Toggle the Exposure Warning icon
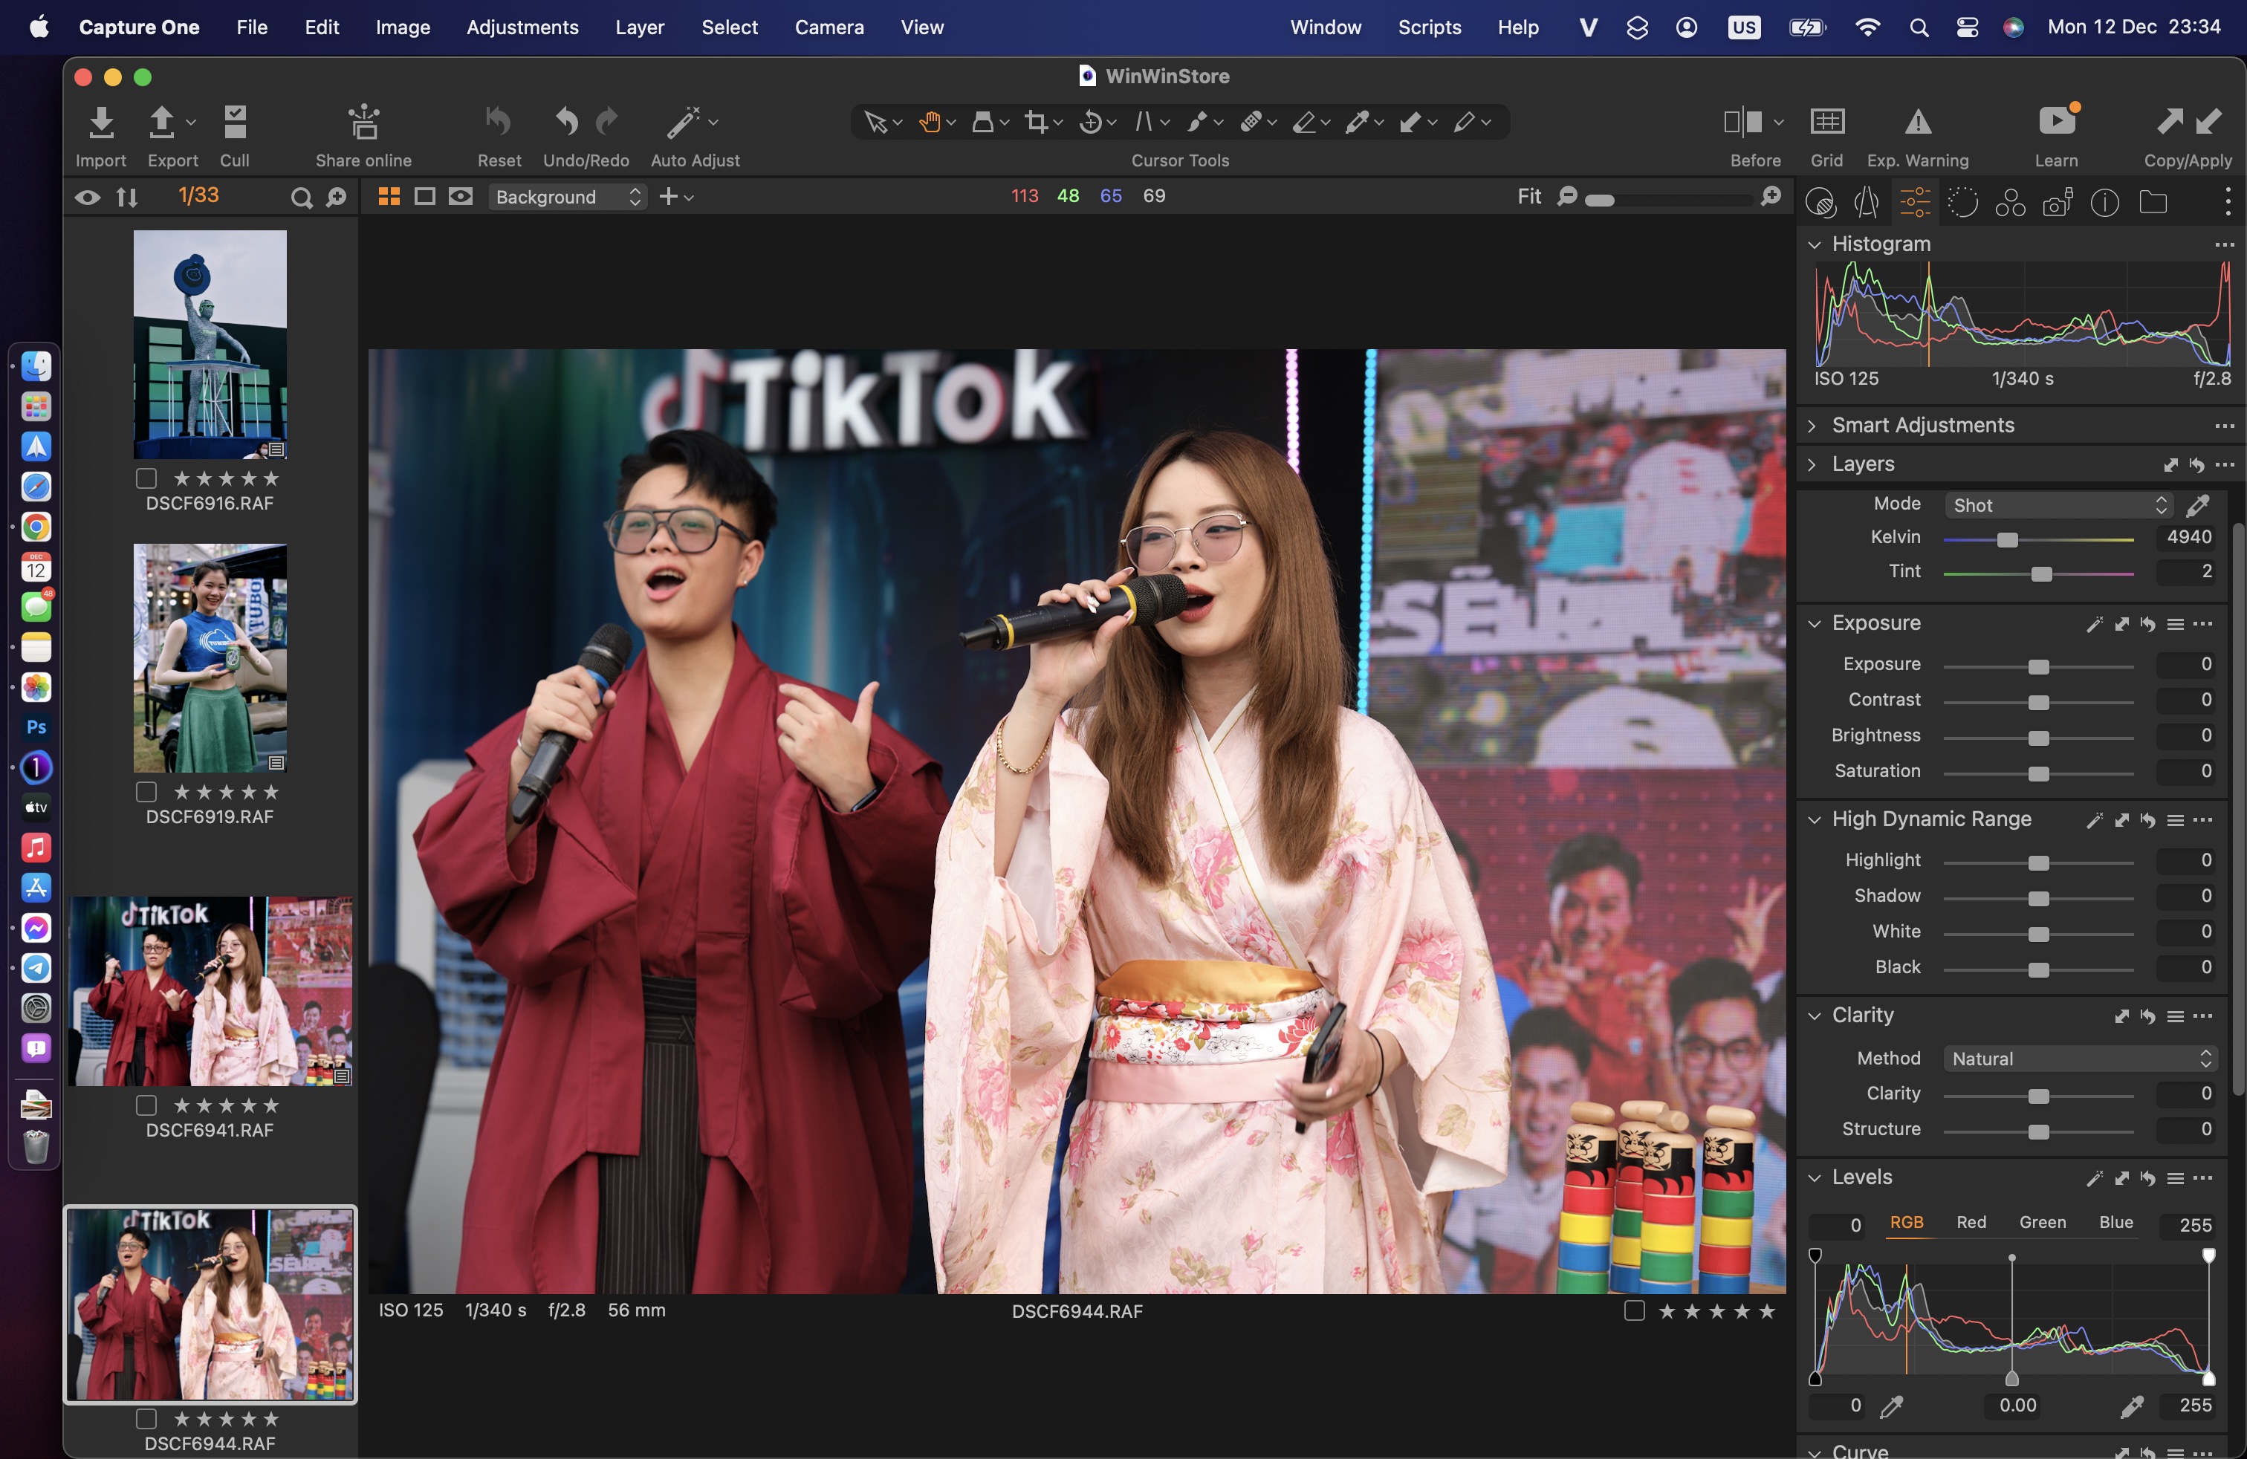 click(1918, 122)
